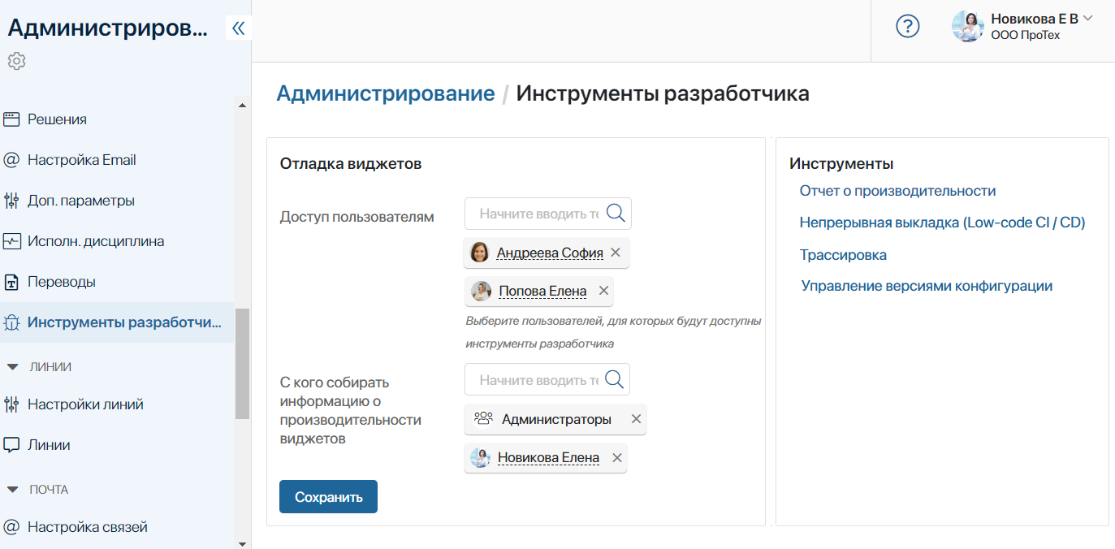The width and height of the screenshot is (1115, 549).
Task: Click the pulse icon for Исполн. дисциплина
Action: (11, 241)
